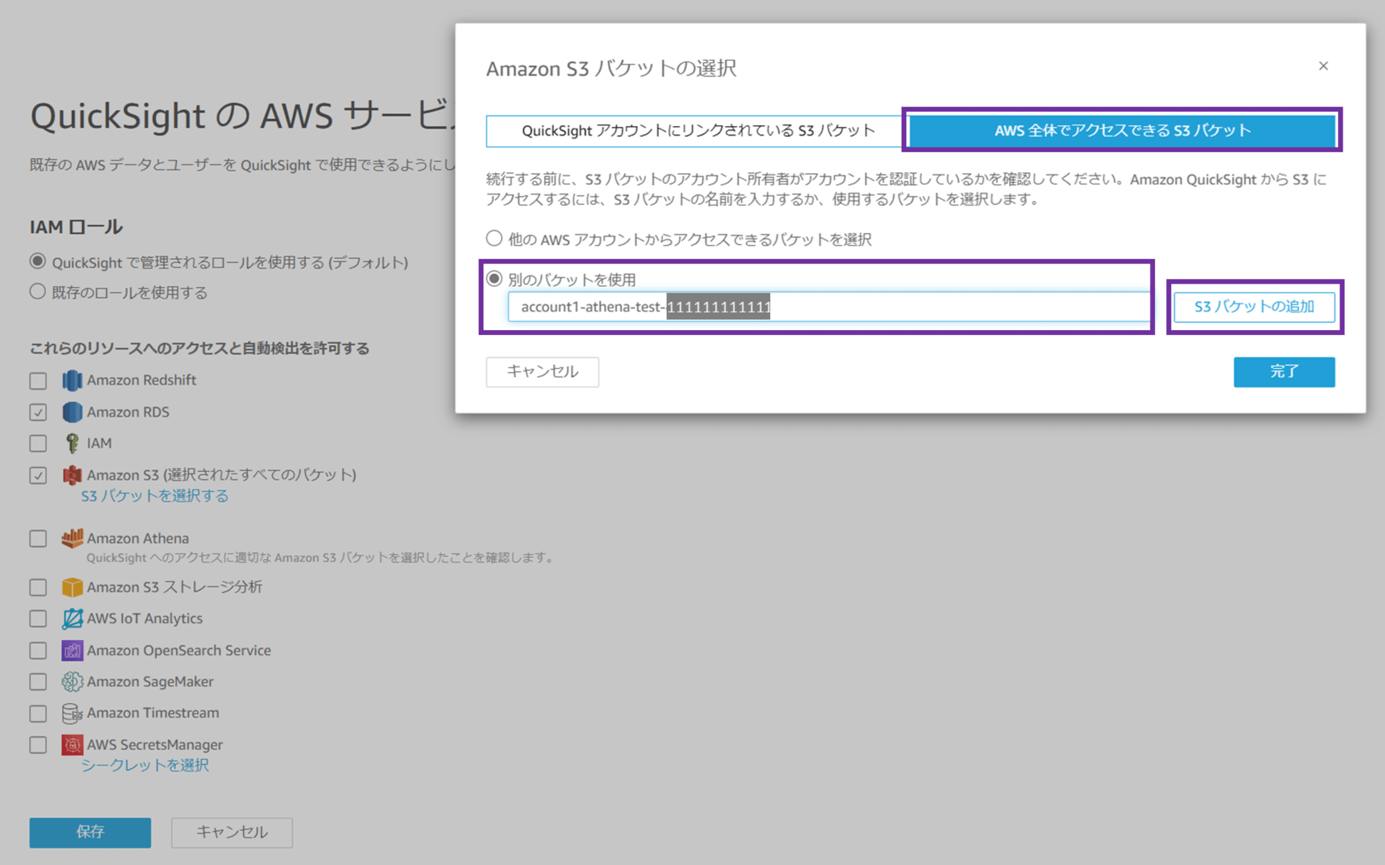Close the S3 bucket selection dialog
The width and height of the screenshot is (1385, 865).
[1323, 66]
